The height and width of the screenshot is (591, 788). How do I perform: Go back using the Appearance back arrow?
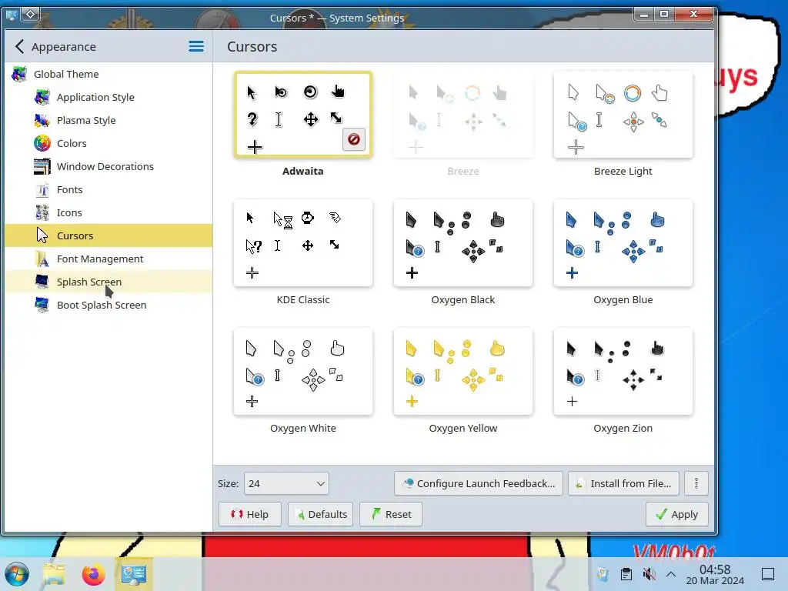pyautogui.click(x=19, y=47)
